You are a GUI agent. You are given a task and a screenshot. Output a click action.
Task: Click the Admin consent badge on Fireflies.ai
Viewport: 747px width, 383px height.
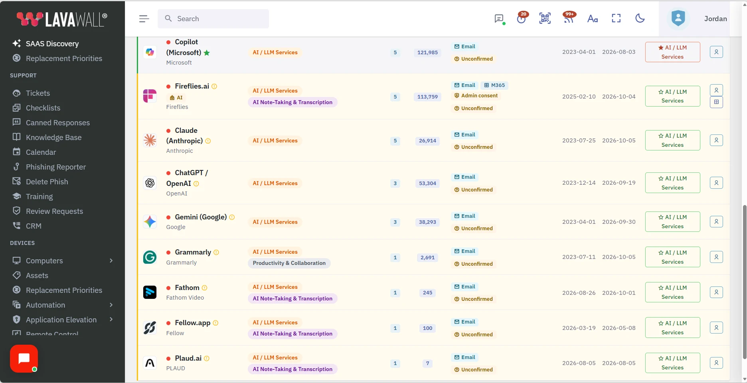pyautogui.click(x=476, y=96)
